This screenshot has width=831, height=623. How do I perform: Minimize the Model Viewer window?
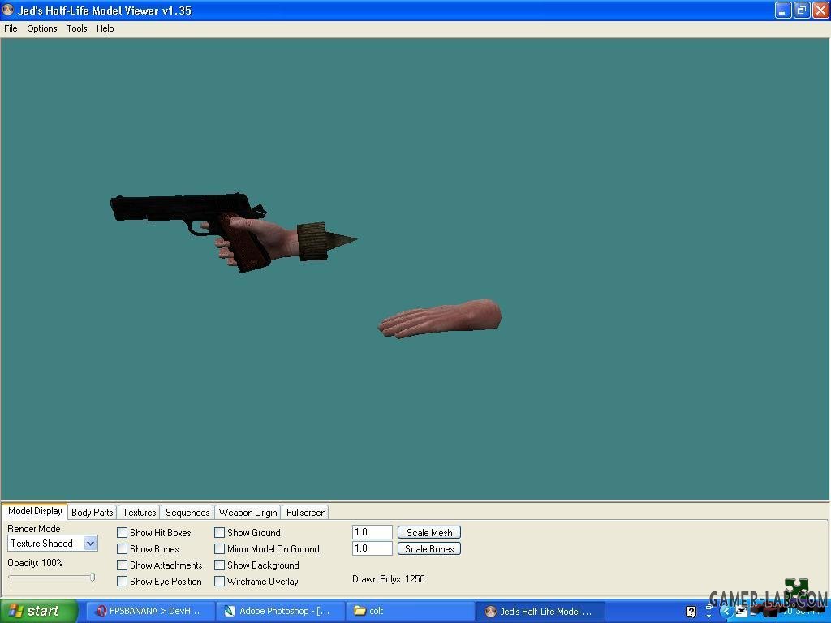(782, 11)
